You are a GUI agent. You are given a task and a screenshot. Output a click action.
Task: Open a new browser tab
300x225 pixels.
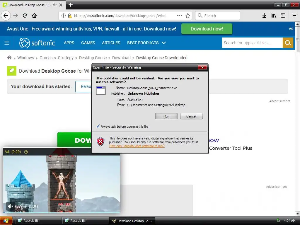tap(71, 5)
